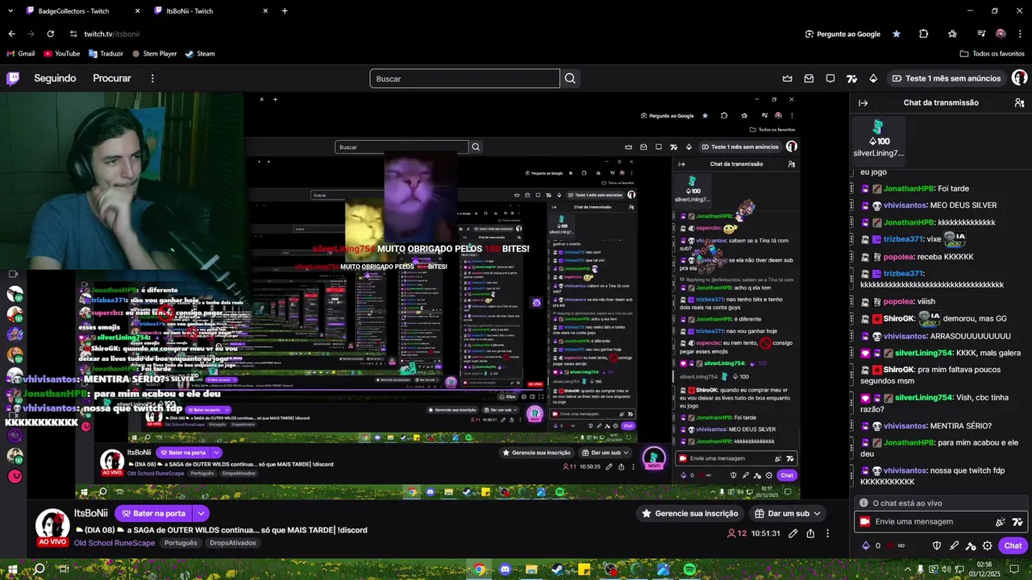Open Spotify from the Windows taskbar
This screenshot has height=580, width=1032.
(689, 570)
